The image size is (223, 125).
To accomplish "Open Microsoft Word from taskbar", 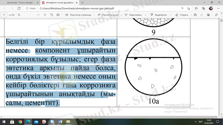I will coord(60,122).
